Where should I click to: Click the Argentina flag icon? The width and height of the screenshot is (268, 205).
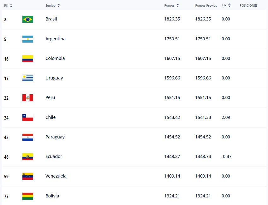pyautogui.click(x=28, y=39)
